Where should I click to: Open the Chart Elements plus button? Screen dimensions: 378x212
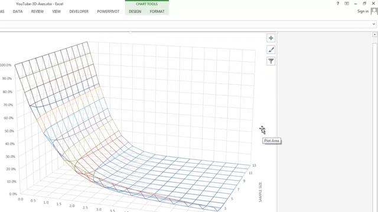[x=271, y=38]
